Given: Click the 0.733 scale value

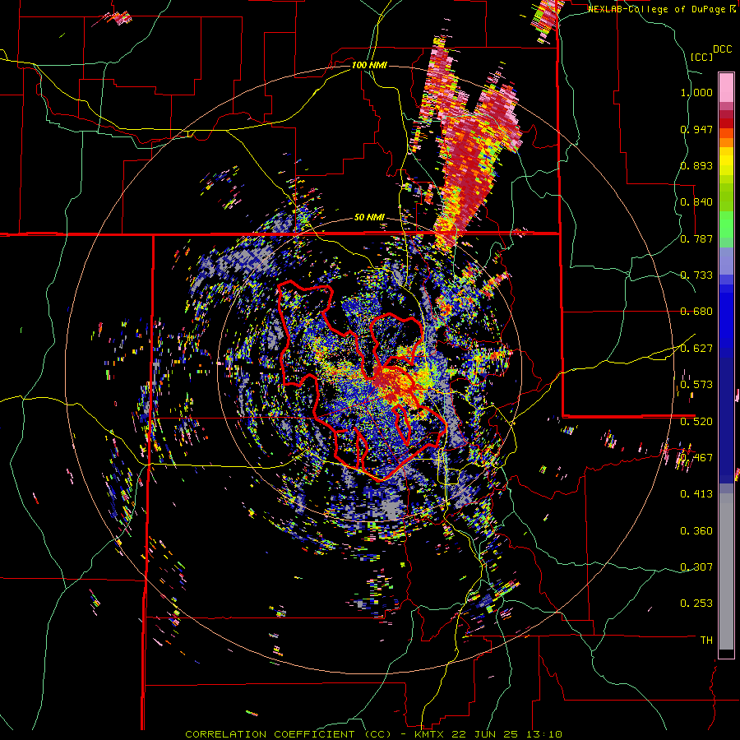Looking at the screenshot, I should pos(696,275).
